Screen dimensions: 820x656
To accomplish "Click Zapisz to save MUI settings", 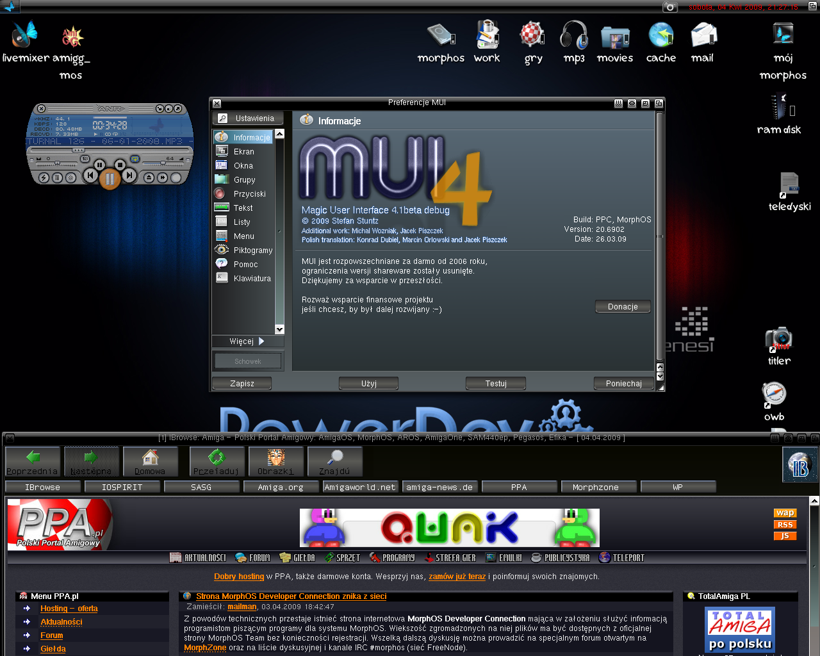I will click(242, 384).
